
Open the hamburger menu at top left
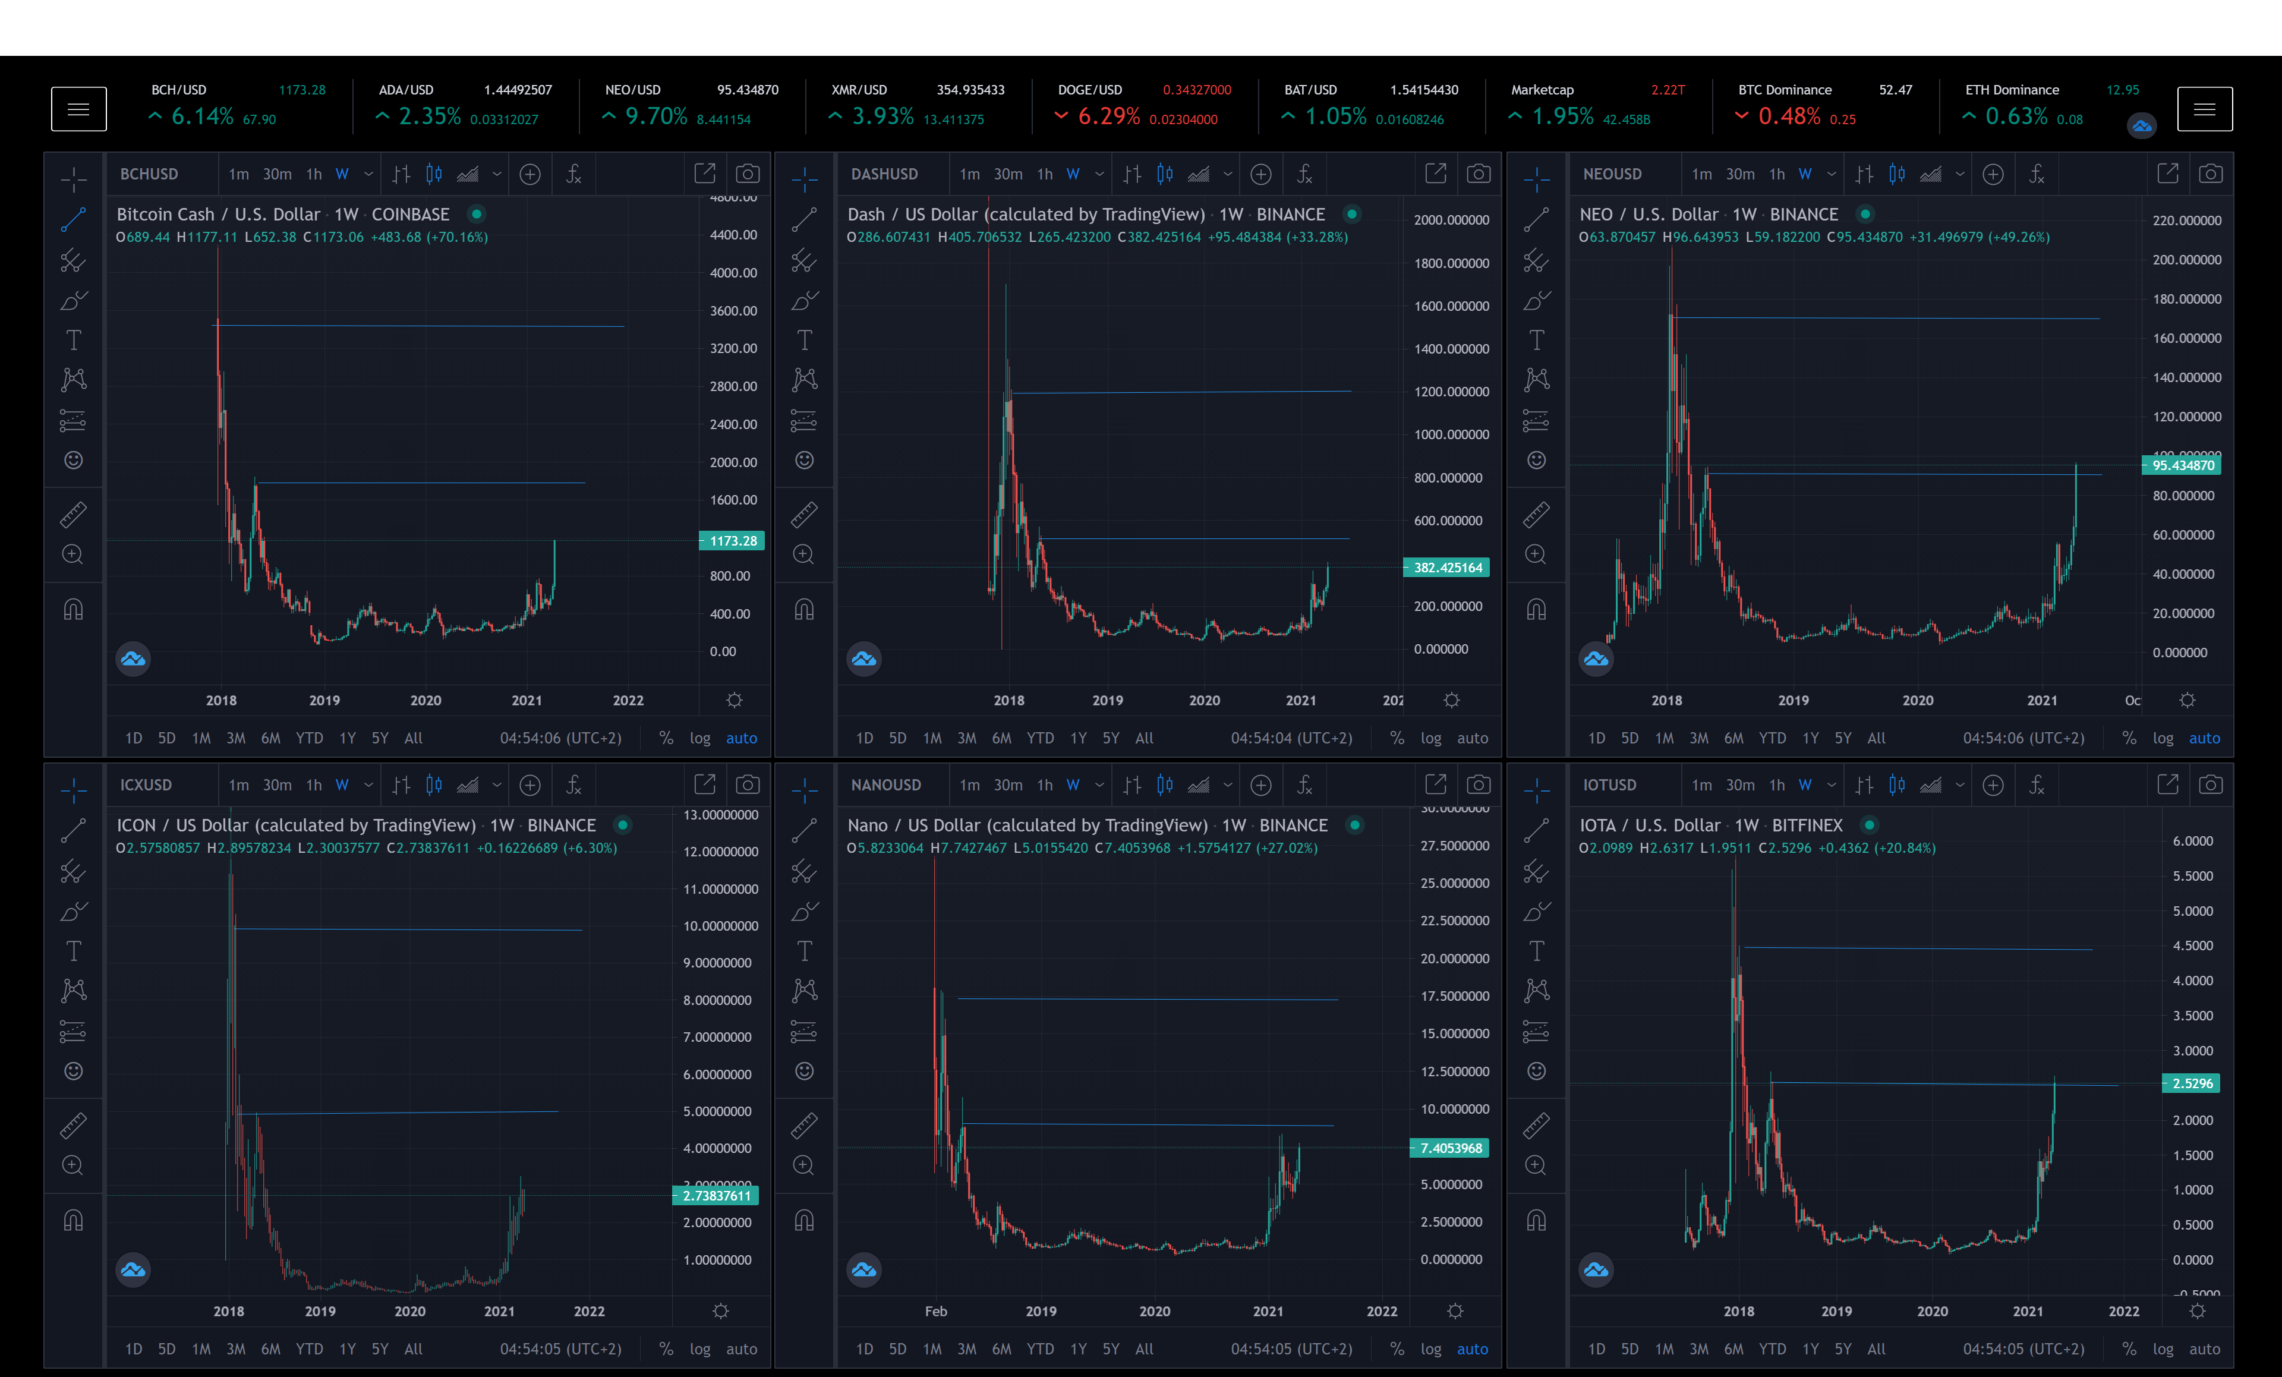[x=78, y=108]
